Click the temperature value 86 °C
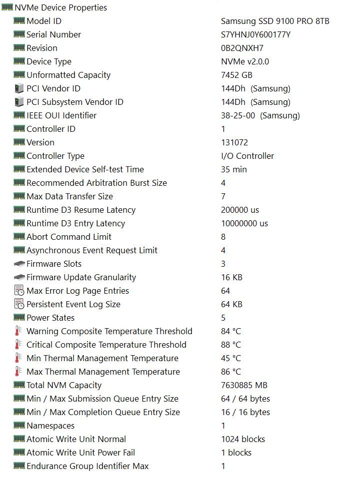Image resolution: width=348 pixels, height=477 pixels. pyautogui.click(x=231, y=372)
